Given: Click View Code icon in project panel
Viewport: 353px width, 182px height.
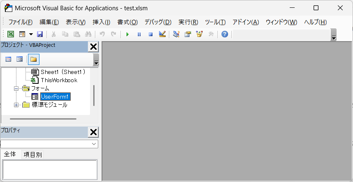Looking at the screenshot, I should [8, 60].
